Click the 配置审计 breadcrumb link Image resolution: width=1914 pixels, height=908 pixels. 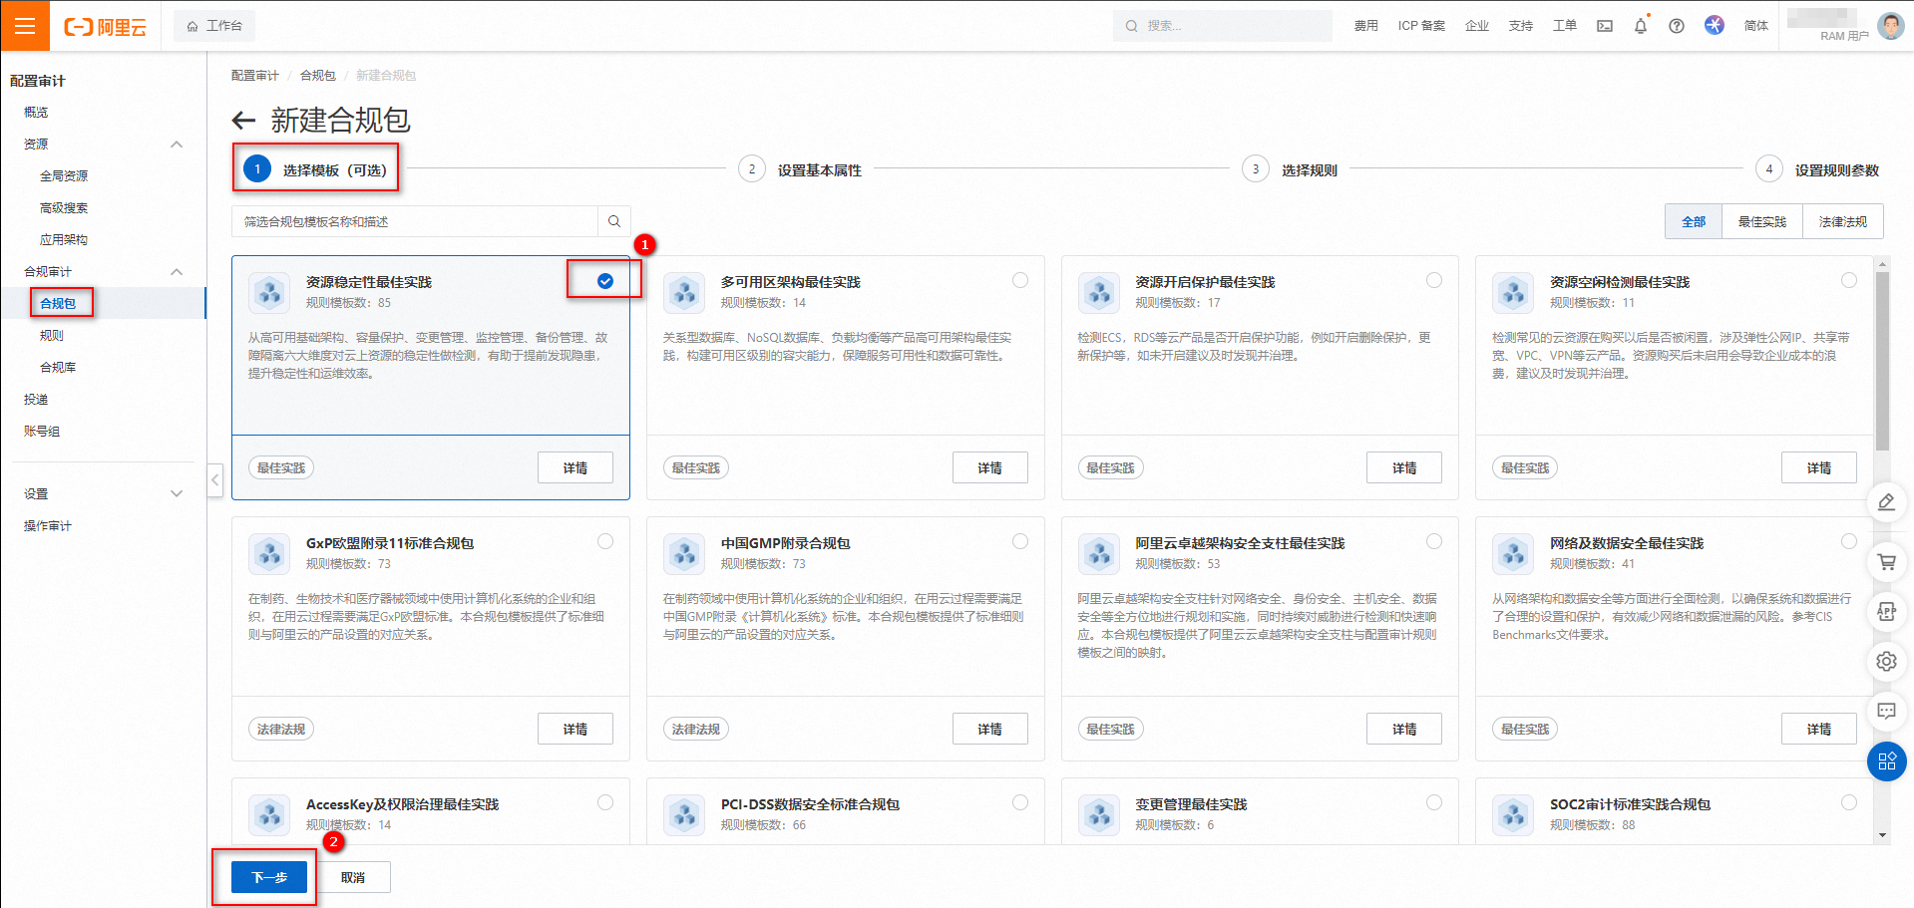tap(255, 76)
